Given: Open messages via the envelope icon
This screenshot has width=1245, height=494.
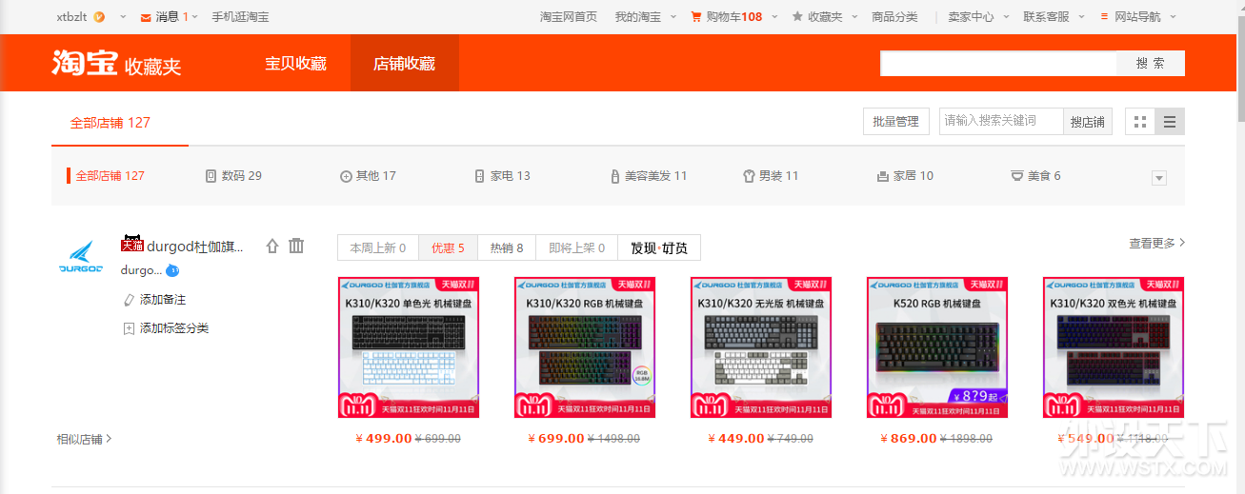Looking at the screenshot, I should pos(146,17).
